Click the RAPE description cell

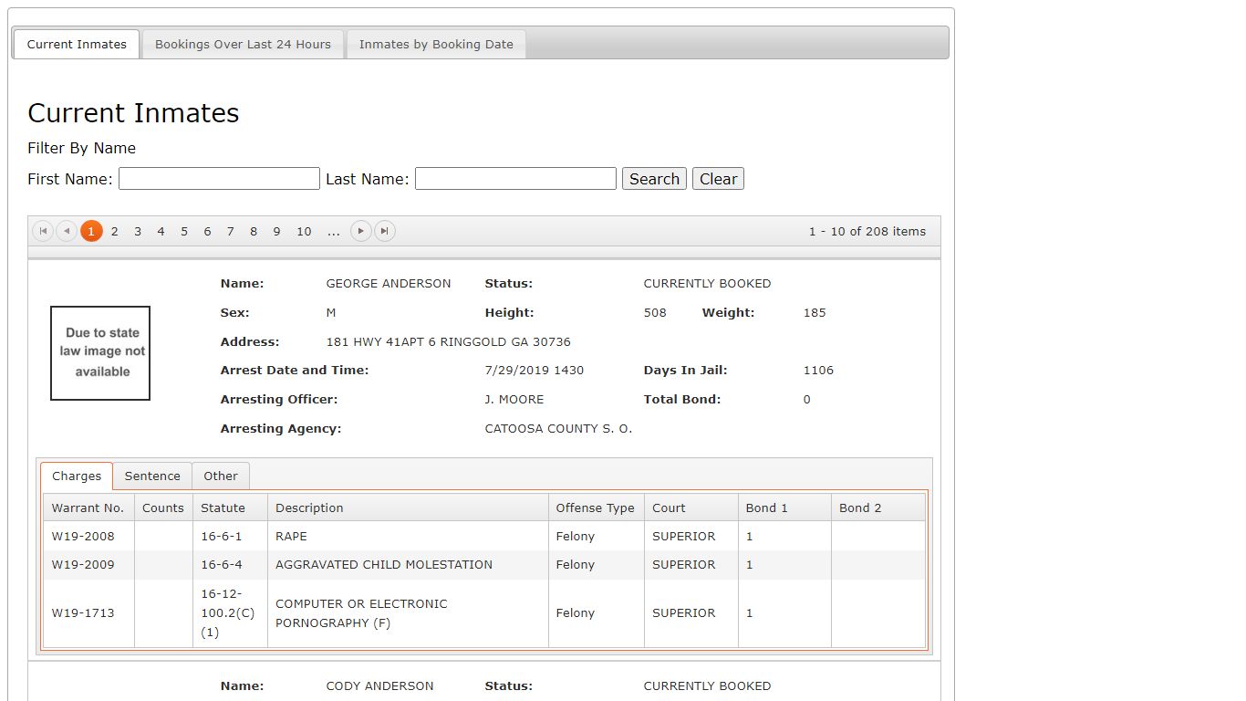coord(408,537)
